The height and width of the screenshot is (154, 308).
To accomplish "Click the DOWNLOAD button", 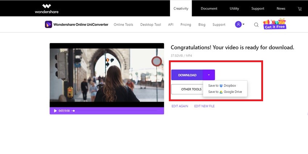I will [x=187, y=75].
